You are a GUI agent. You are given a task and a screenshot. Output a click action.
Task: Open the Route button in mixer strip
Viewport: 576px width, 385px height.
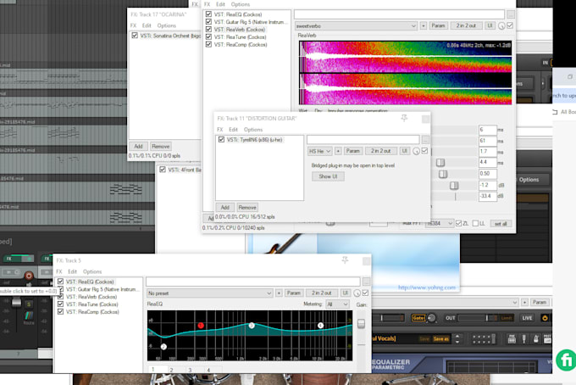(x=29, y=318)
